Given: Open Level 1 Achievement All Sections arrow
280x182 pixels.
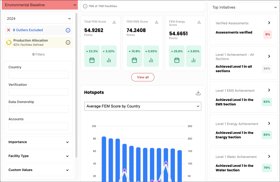Looking at the screenshot, I should (269, 56).
